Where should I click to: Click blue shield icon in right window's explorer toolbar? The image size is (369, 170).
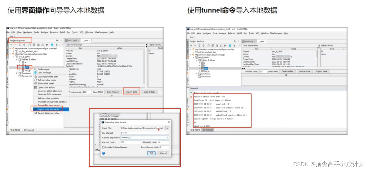[x=230, y=45]
